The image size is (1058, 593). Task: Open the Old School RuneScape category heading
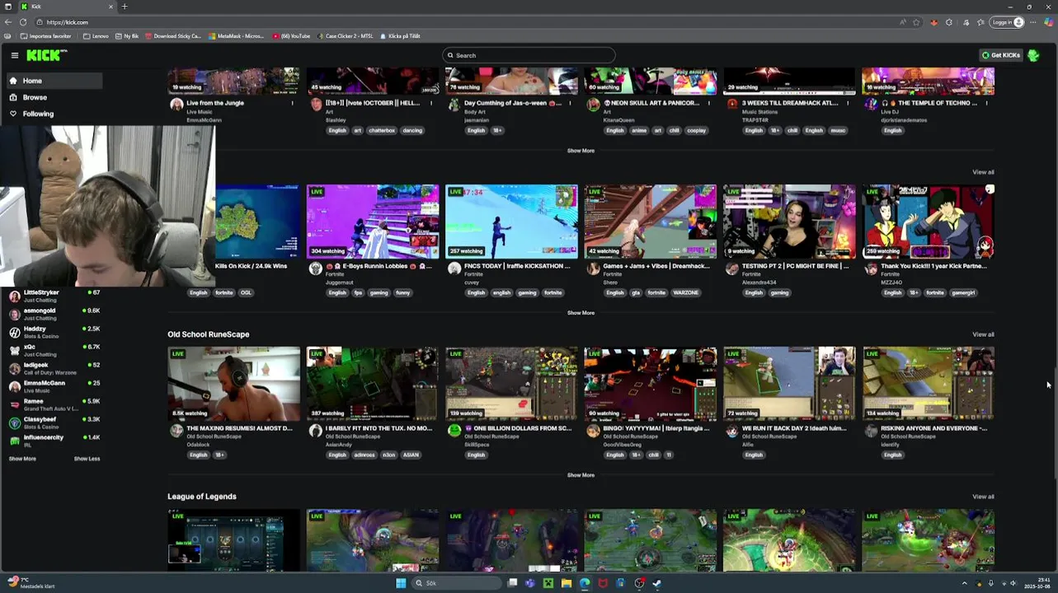click(x=208, y=334)
